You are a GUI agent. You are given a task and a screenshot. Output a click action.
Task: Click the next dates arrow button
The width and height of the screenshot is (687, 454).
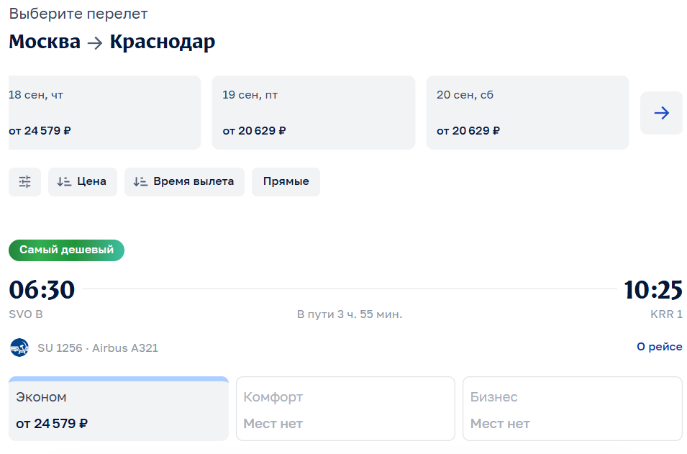pos(661,113)
